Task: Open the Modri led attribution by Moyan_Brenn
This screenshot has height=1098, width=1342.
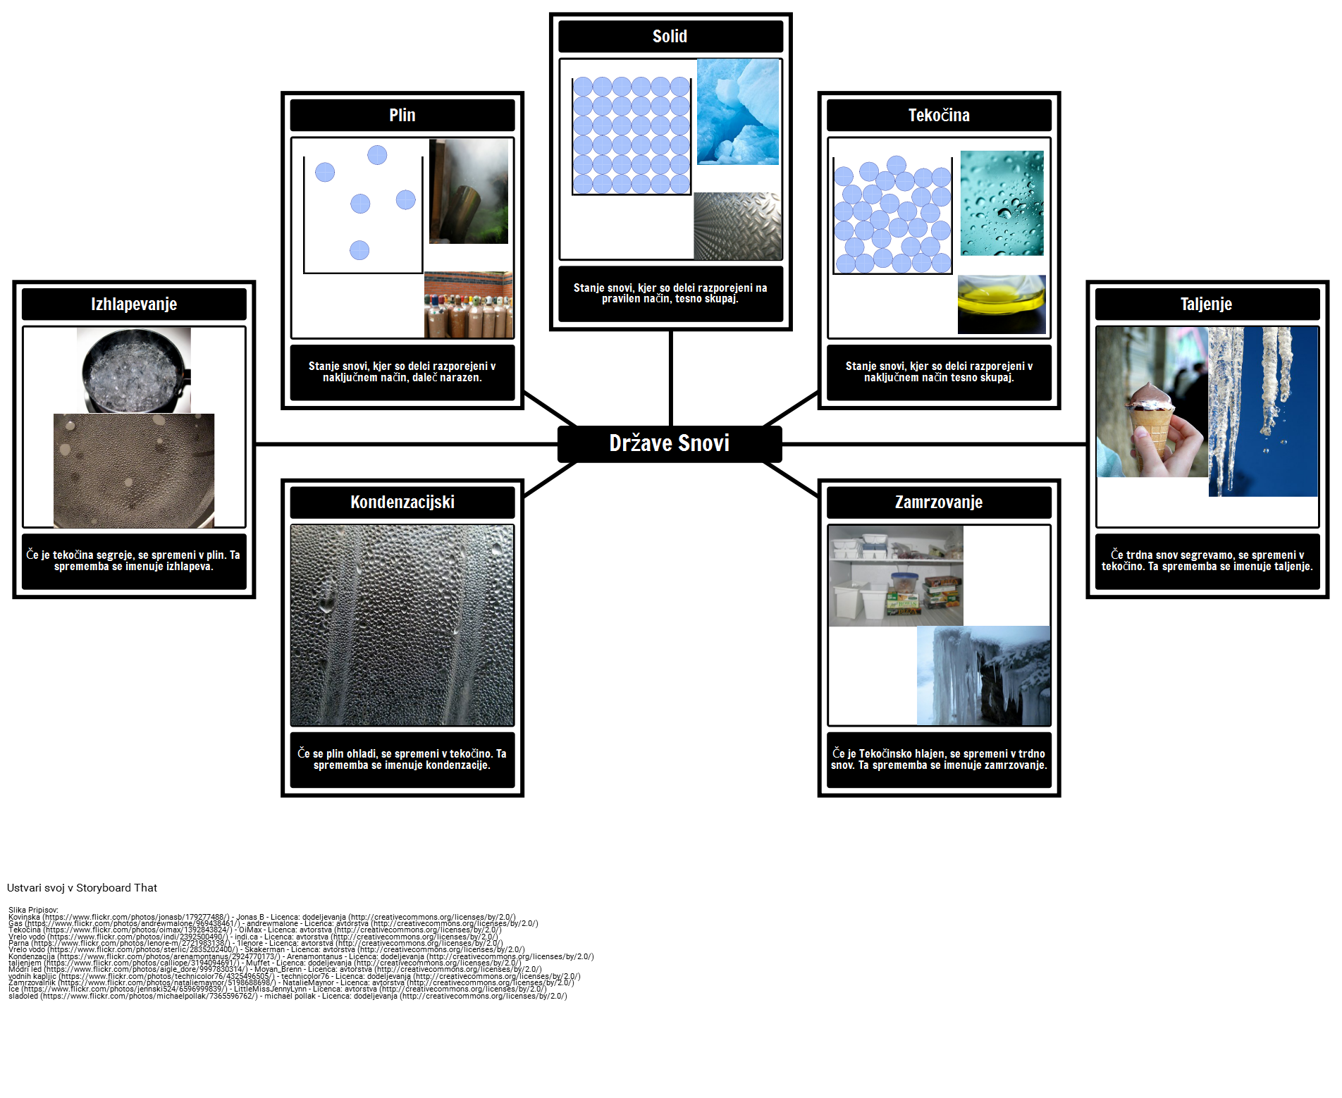Action: click(x=275, y=970)
